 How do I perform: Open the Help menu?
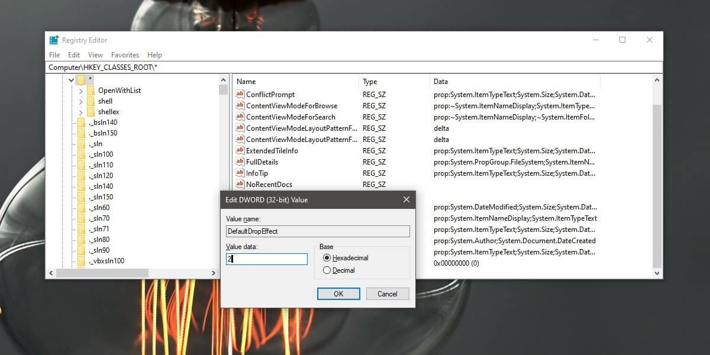point(154,55)
